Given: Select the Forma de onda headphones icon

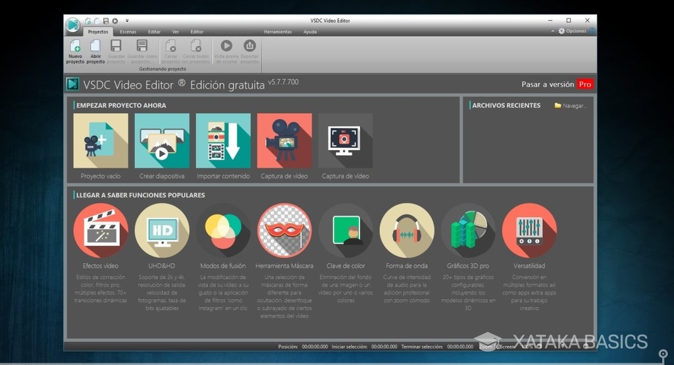Looking at the screenshot, I should pos(407,230).
